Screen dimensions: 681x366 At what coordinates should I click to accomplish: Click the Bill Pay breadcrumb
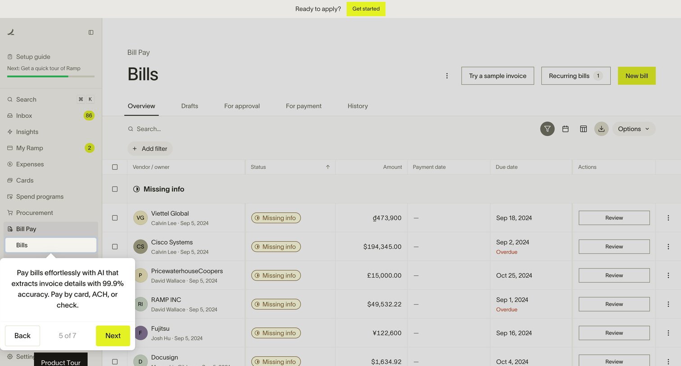pos(139,53)
